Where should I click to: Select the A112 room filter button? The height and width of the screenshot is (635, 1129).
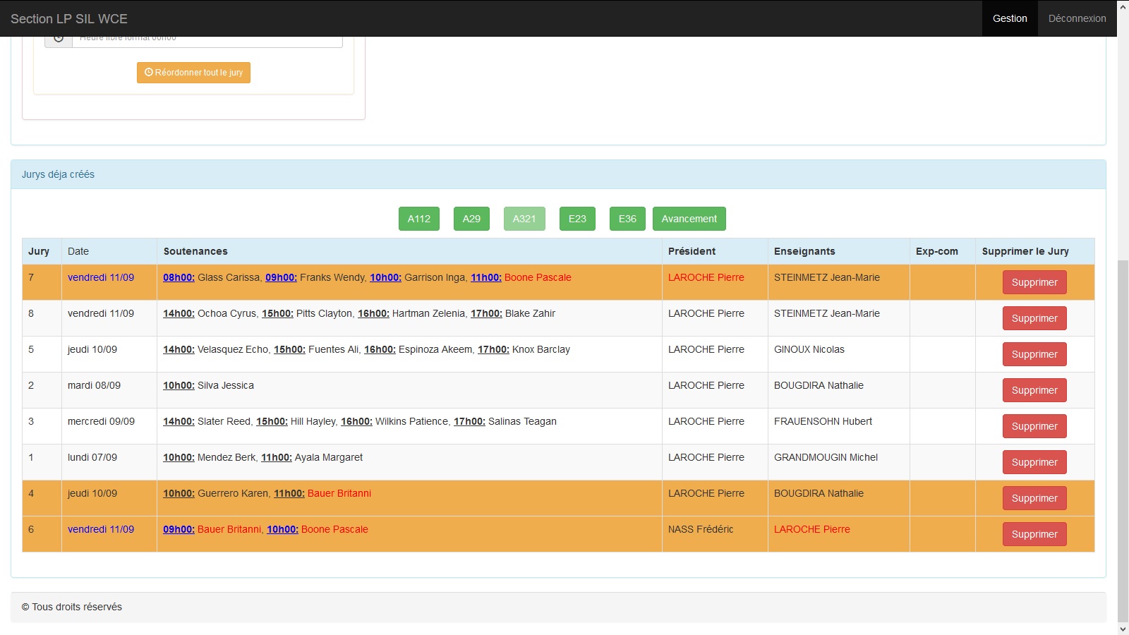click(418, 219)
